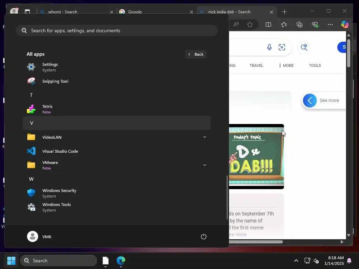Launch Visual Studio Code
Image resolution: width=359 pixels, height=269 pixels.
117,151
